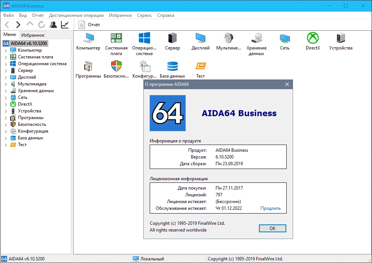Select База данных in the sidebar tree
Viewport: 372px width, 263px height.
tap(30, 138)
